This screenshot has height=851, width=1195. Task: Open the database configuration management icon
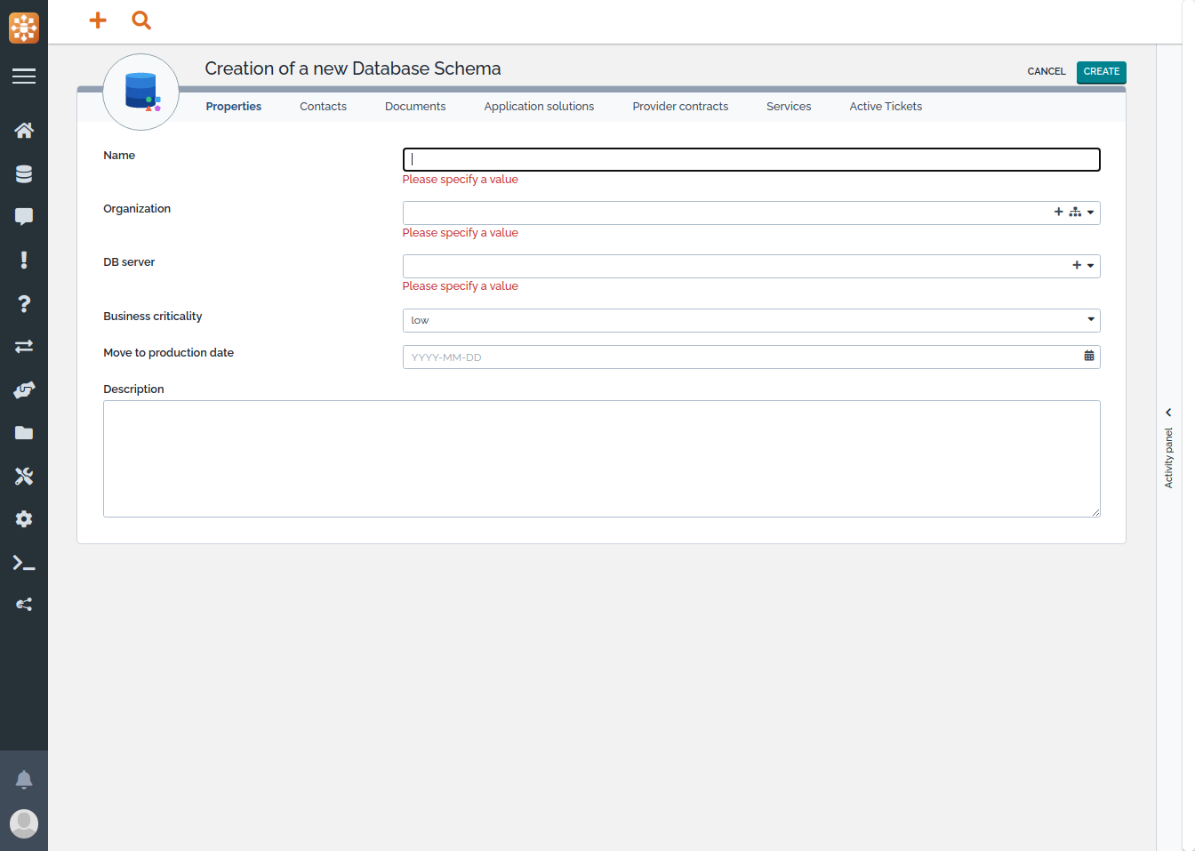coord(24,174)
